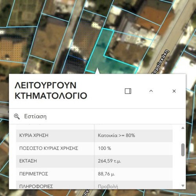Click the 264,59 τ.μ. area value
196x196 pixels.
(109, 161)
